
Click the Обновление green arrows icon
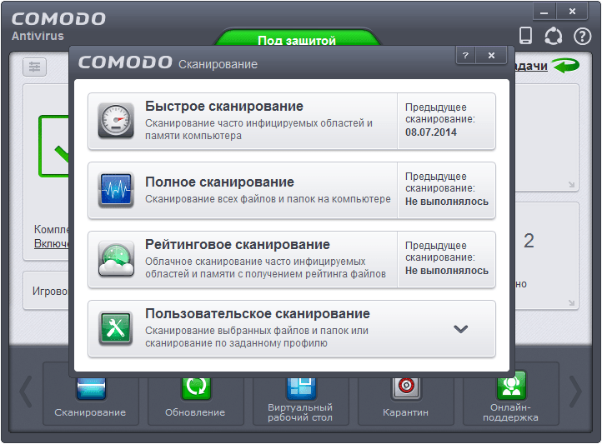[x=196, y=387]
